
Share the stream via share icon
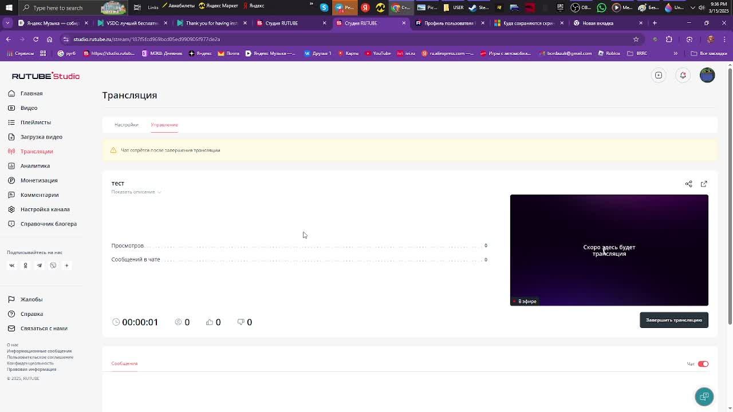click(688, 184)
